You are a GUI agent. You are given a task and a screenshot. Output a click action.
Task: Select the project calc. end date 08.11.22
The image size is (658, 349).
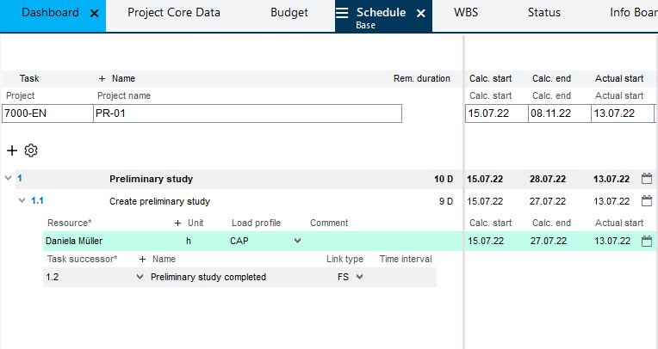559,113
